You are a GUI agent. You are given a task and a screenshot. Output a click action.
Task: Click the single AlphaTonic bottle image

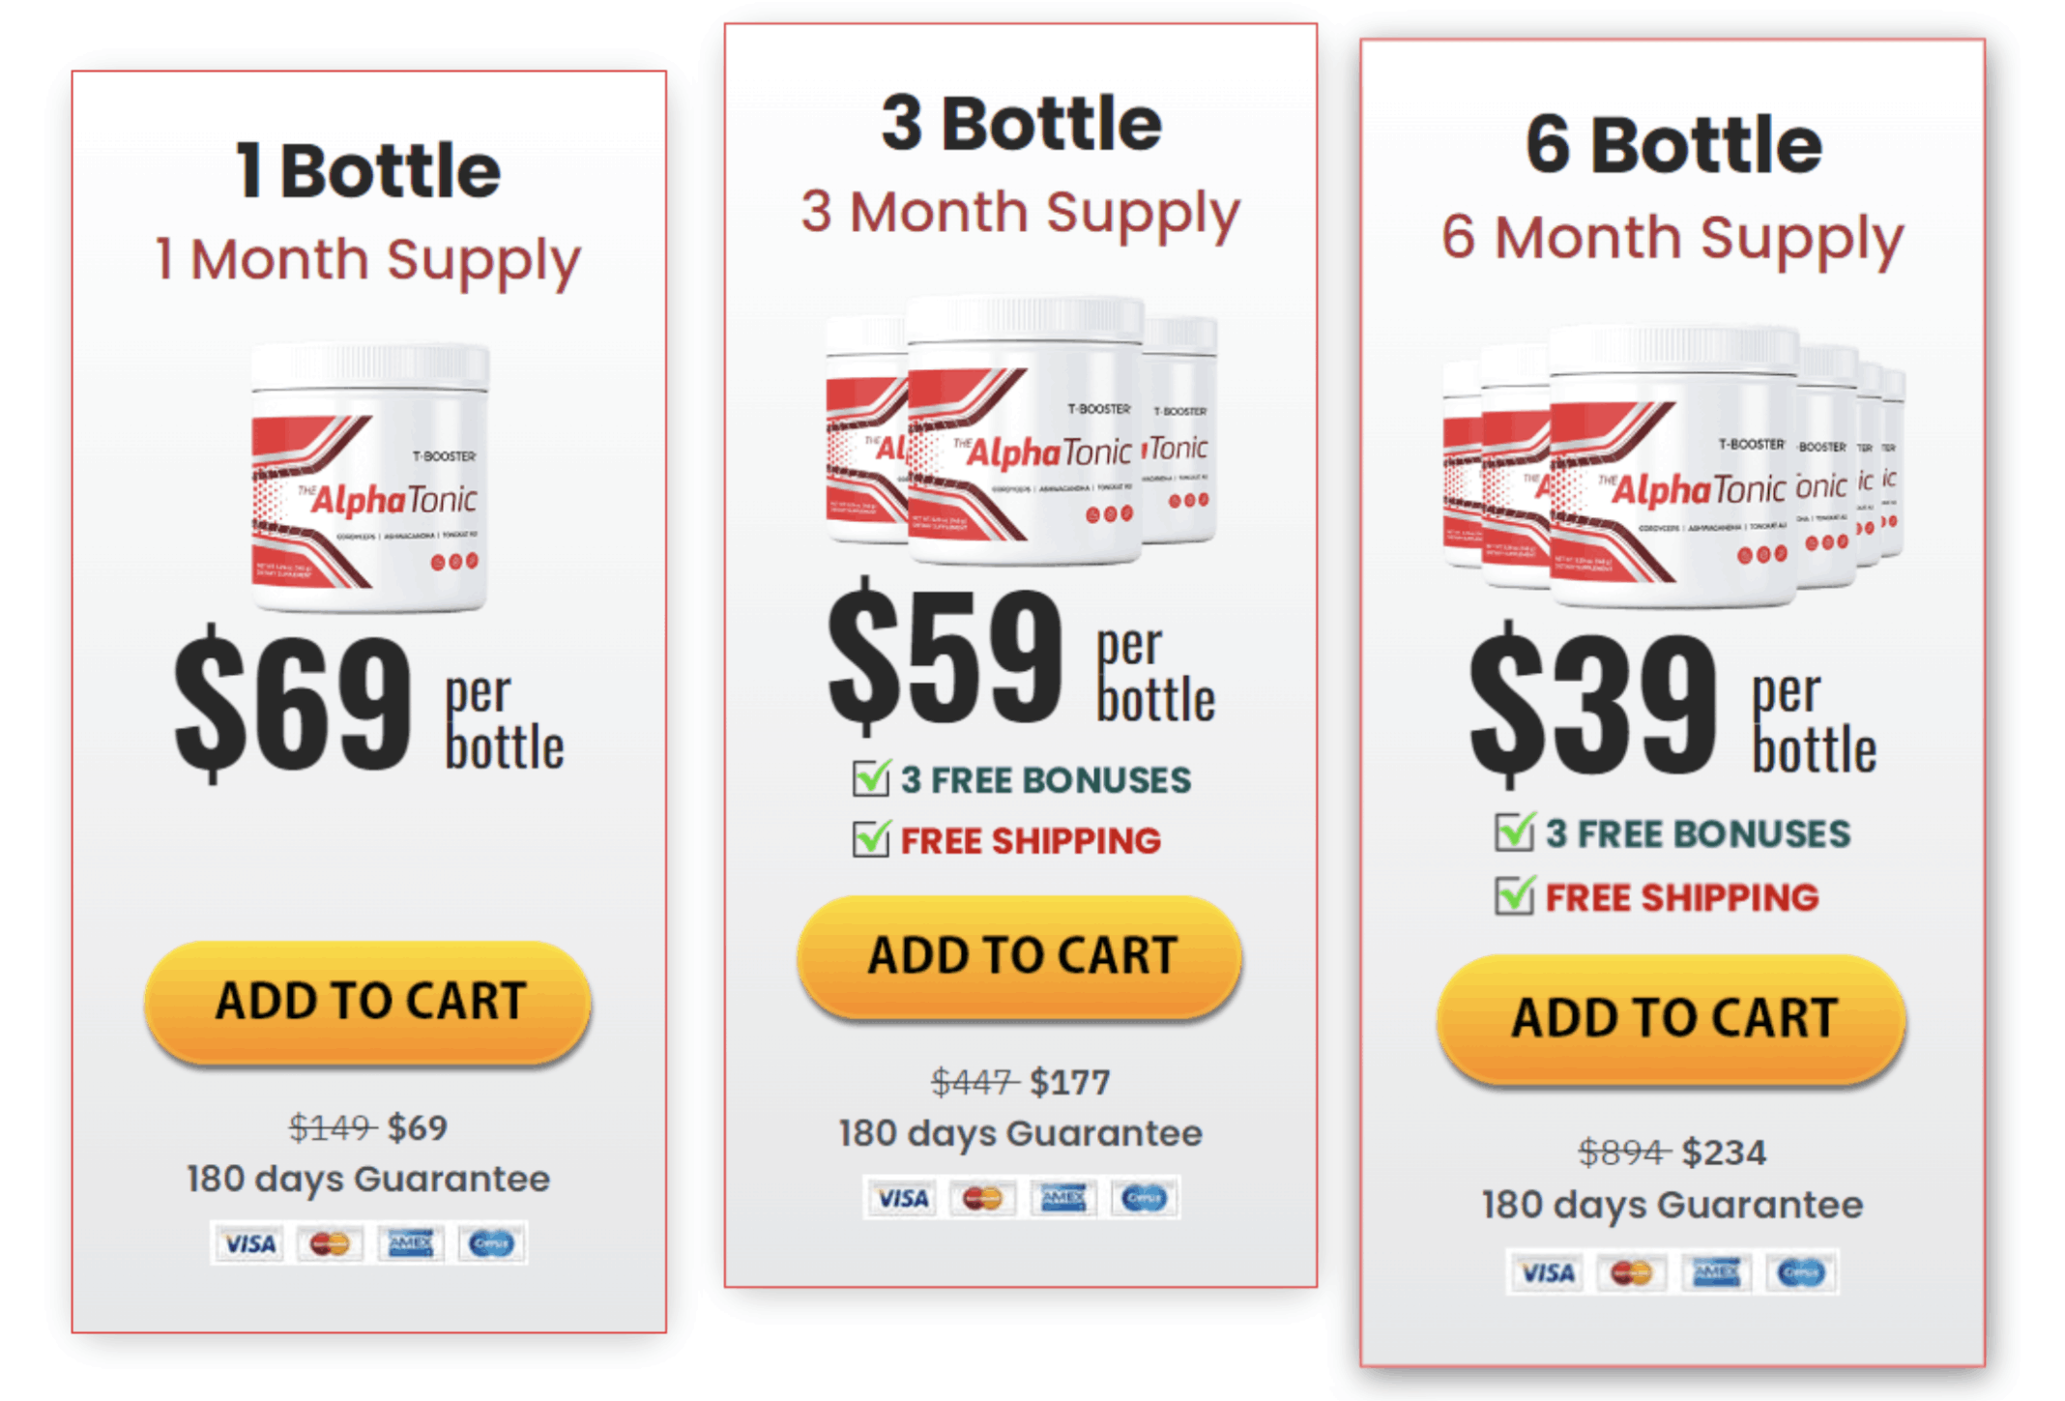point(369,477)
